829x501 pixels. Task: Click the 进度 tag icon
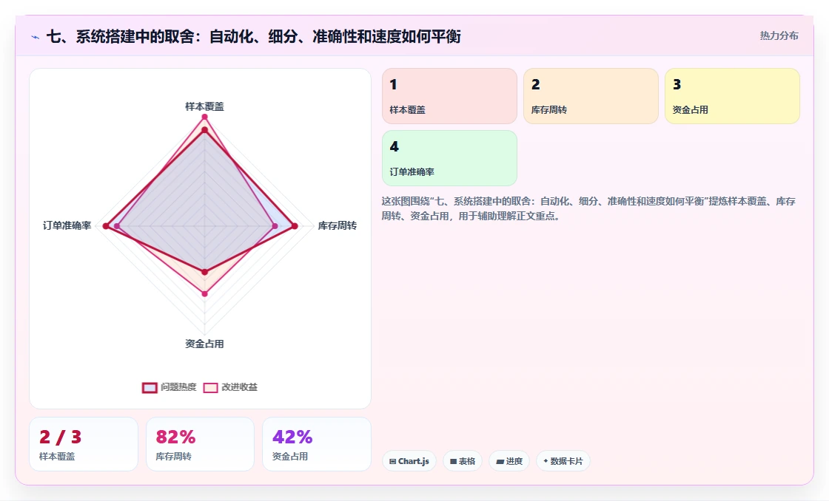(500, 461)
